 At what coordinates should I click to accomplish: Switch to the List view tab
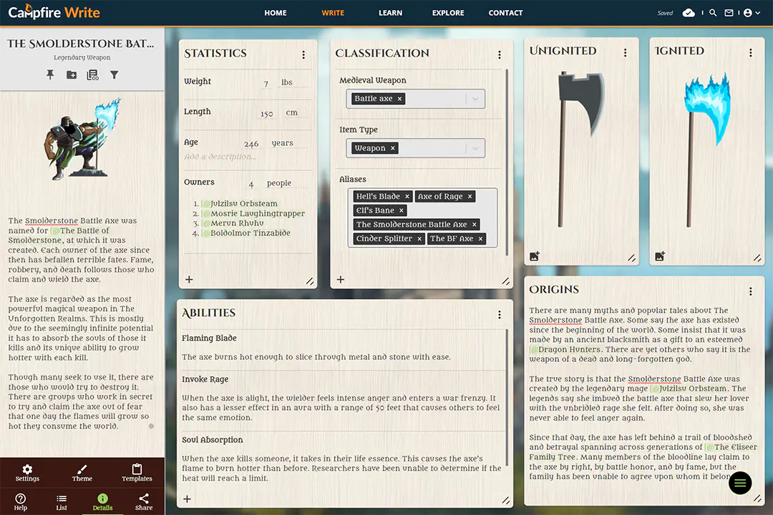[x=62, y=501]
